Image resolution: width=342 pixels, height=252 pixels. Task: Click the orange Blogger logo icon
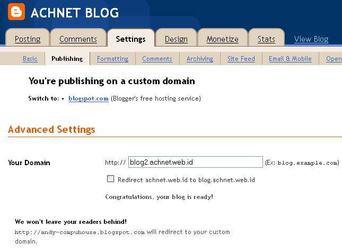click(x=16, y=12)
